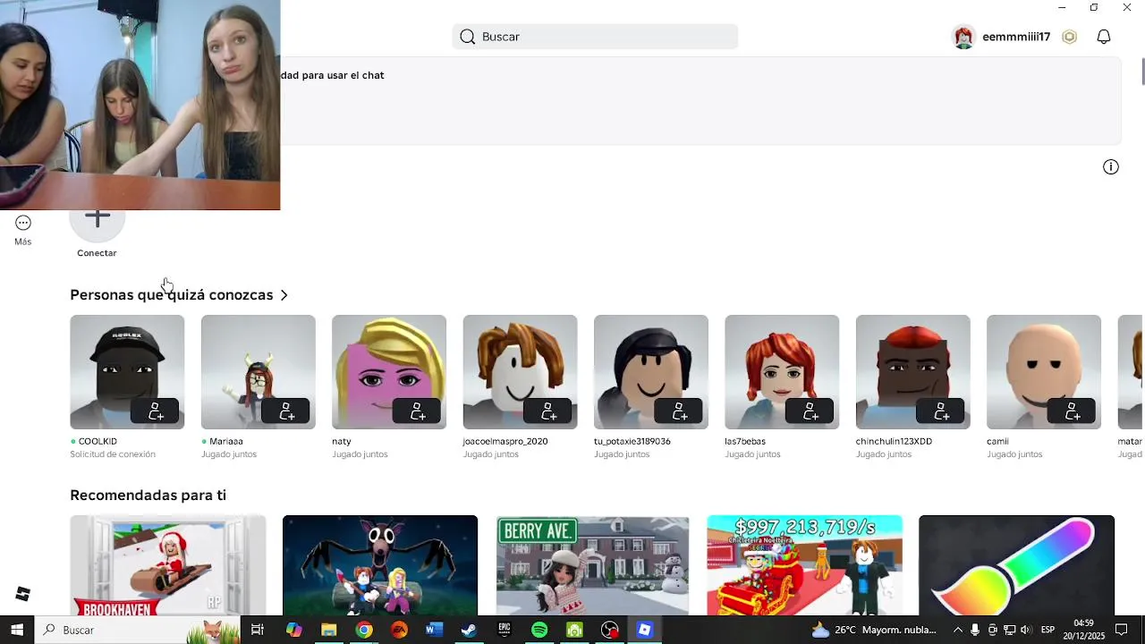Click the las7bebas username

(x=745, y=441)
